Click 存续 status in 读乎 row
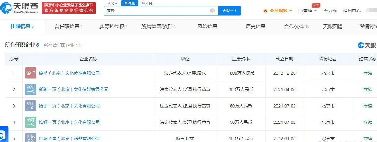This screenshot has height=142, width=377. click(x=368, y=73)
